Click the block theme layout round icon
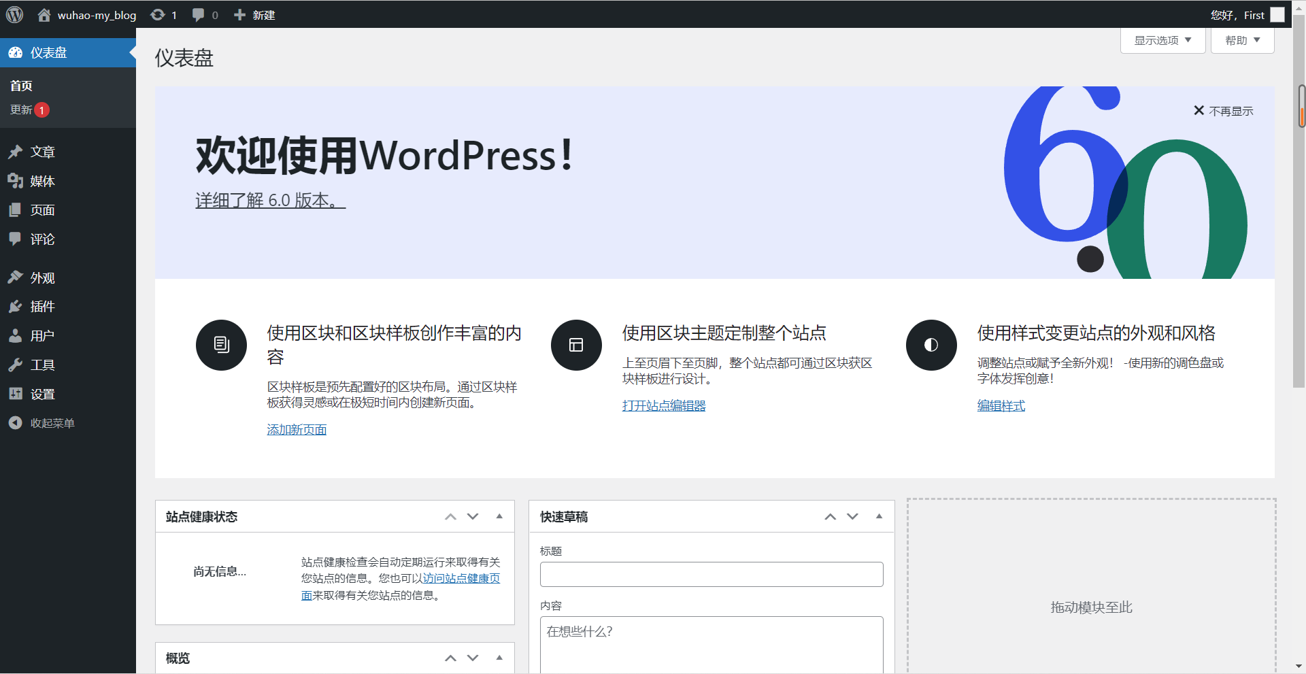The width and height of the screenshot is (1306, 674). click(x=576, y=345)
